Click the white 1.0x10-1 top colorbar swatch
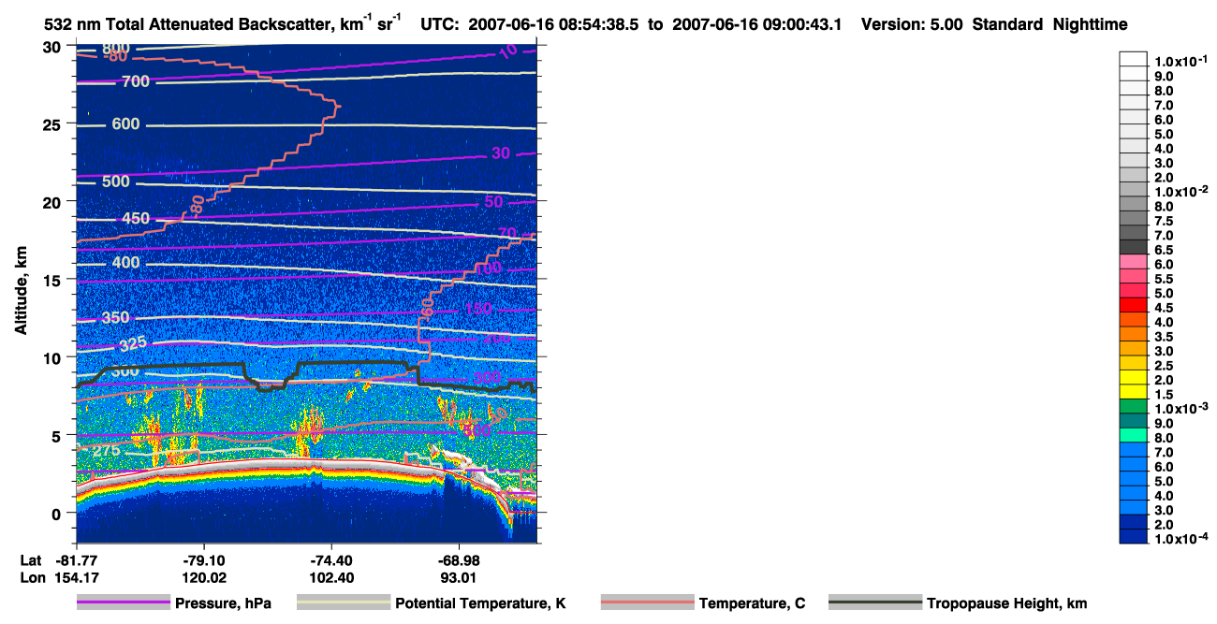 [x=1134, y=59]
